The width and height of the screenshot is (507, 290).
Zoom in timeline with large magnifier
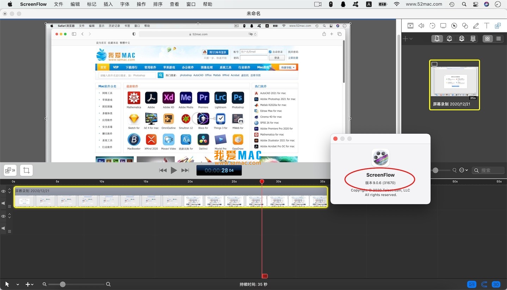tap(109, 284)
